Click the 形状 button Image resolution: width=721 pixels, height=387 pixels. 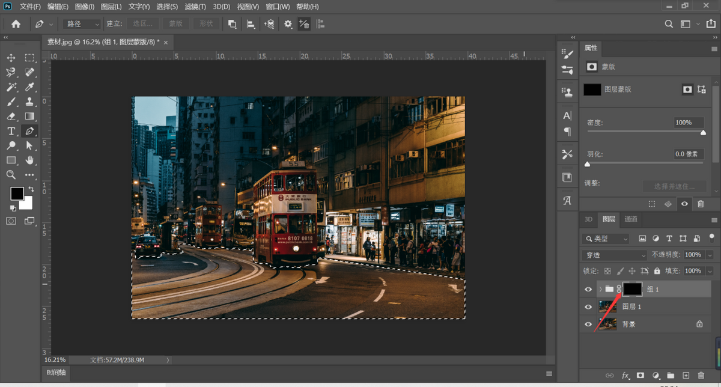point(206,24)
